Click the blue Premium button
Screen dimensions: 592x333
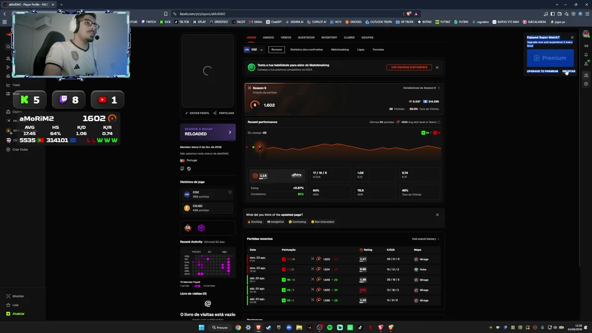[x=550, y=58]
